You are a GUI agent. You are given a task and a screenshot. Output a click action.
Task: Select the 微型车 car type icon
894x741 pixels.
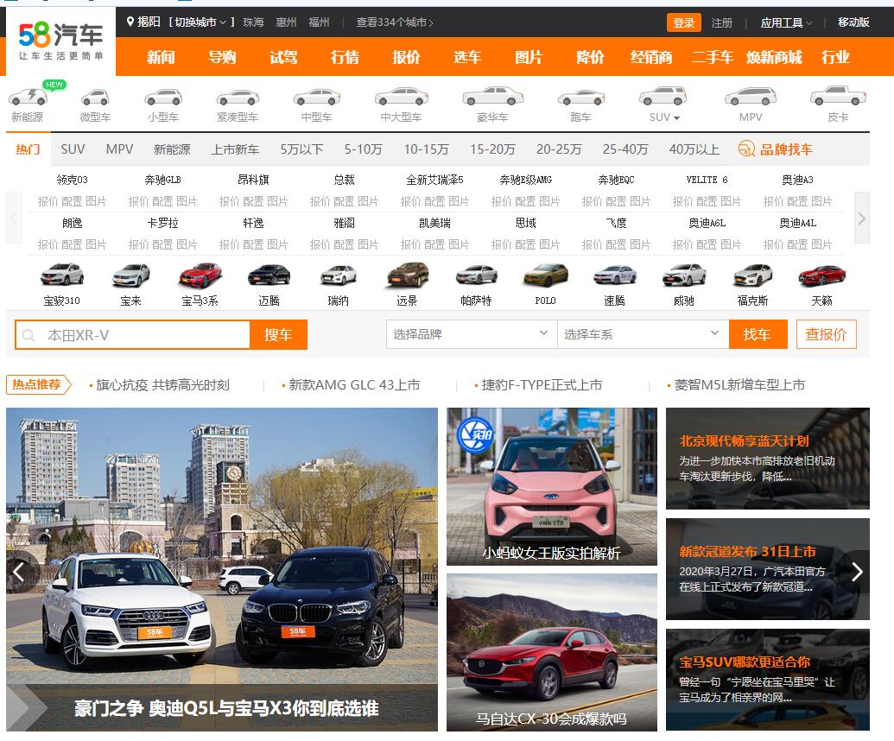click(x=95, y=98)
